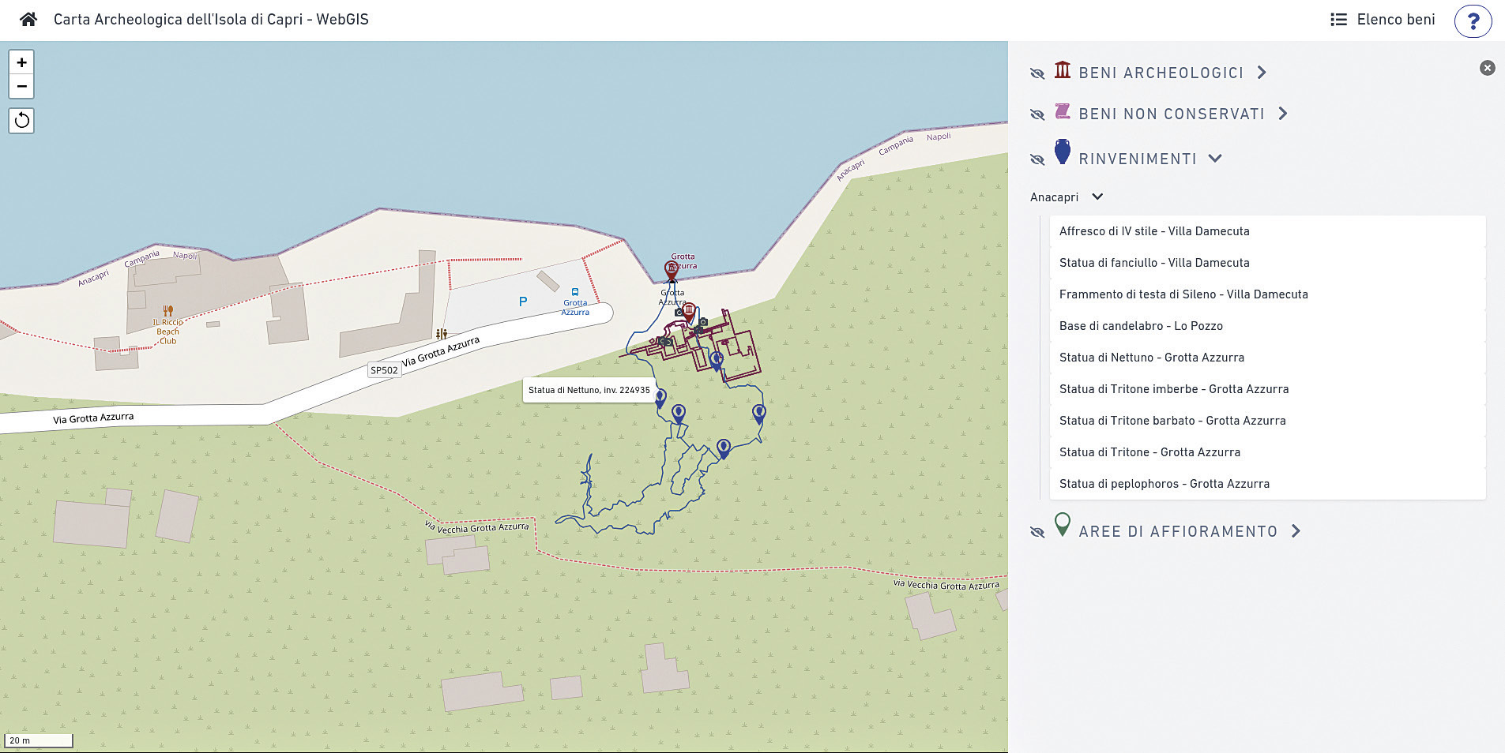The width and height of the screenshot is (1505, 753).
Task: Collapse the Rinvenimenti section
Action: 1215,159
